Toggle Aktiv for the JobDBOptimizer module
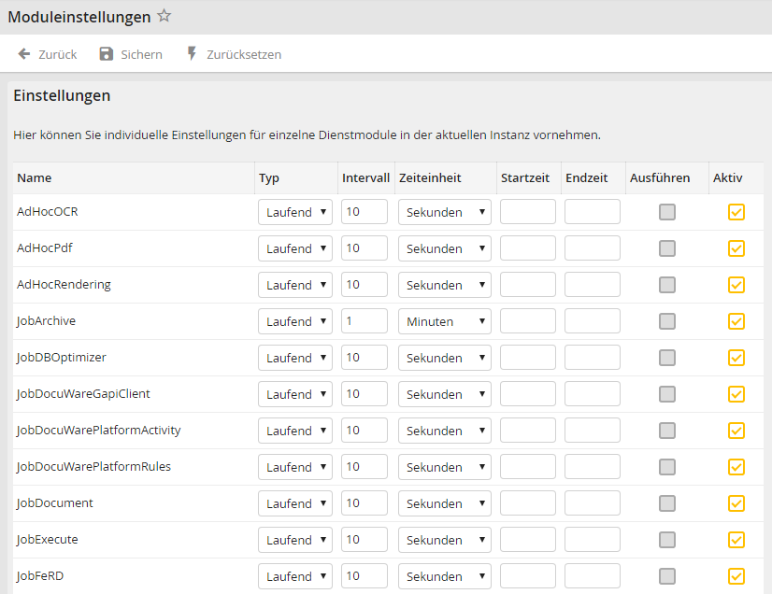This screenshot has height=594, width=772. [736, 358]
